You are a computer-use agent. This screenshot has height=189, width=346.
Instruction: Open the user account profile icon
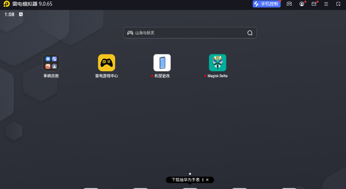(x=302, y=4)
